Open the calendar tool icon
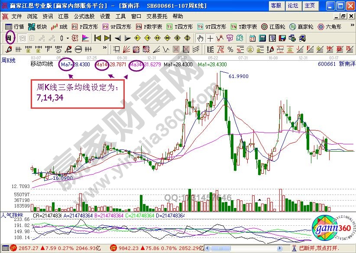Screen dimensions: 356x253 tap(252, 38)
